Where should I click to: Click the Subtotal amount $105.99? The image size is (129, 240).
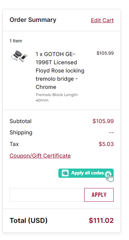click(103, 121)
